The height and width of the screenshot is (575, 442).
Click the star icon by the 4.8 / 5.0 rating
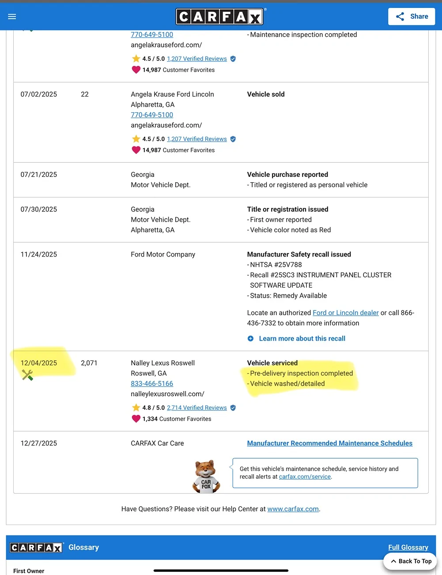coord(136,408)
